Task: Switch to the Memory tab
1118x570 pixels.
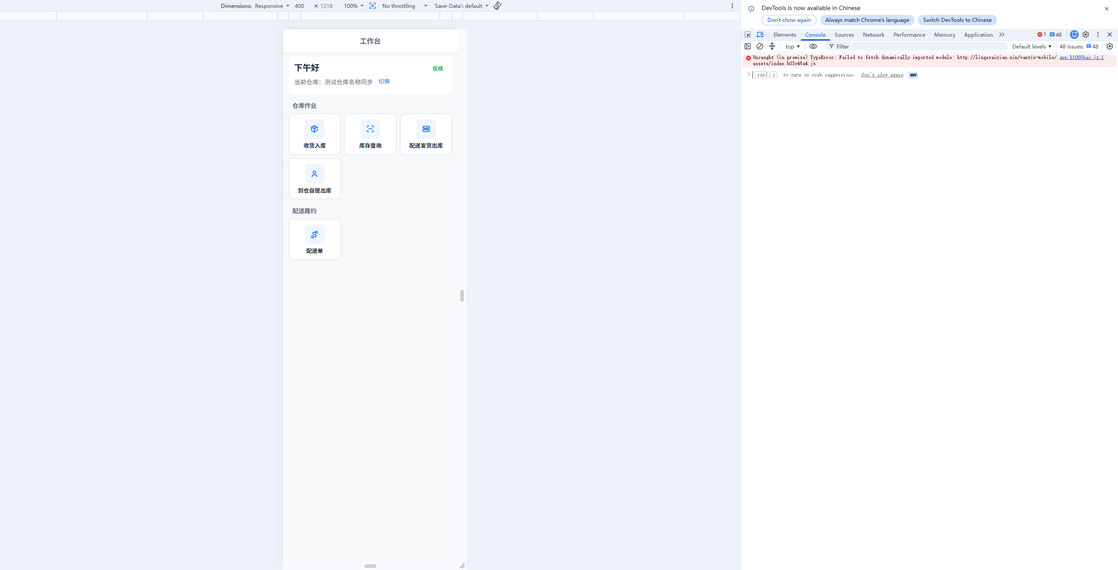Action: coord(944,35)
